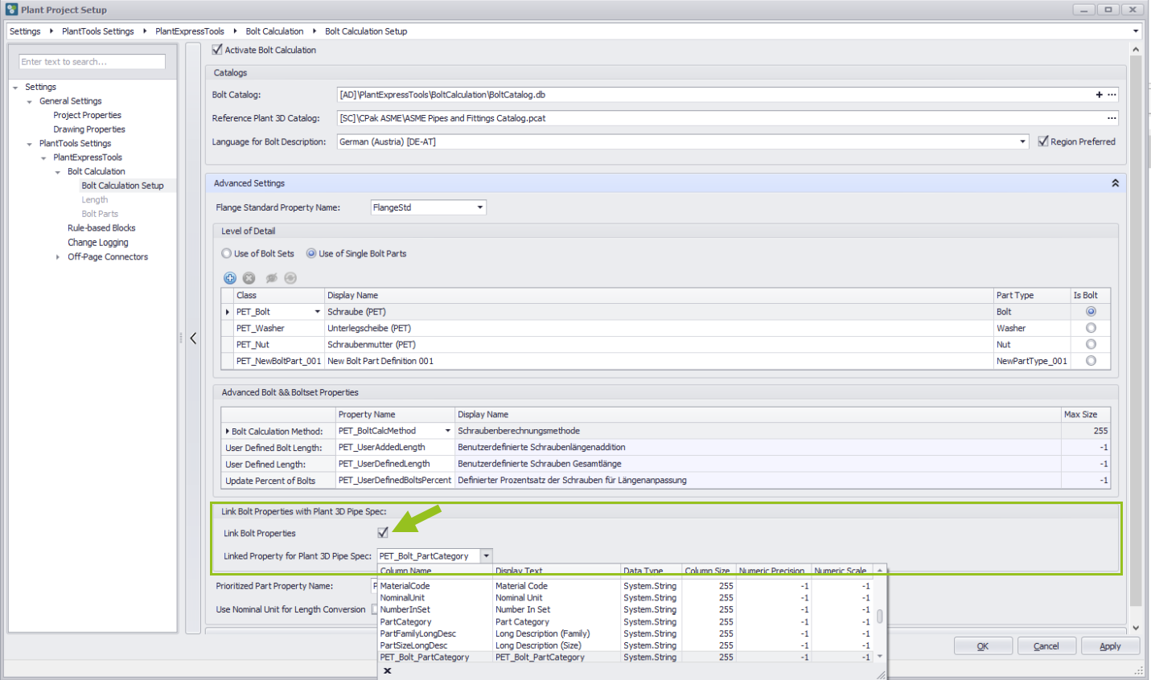Select PET_Bolt_PartCategory row in property list

coord(626,657)
